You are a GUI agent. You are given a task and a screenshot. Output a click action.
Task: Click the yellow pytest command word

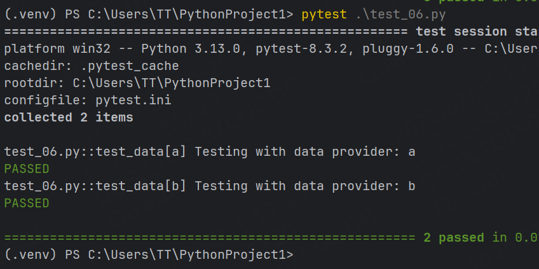click(324, 15)
